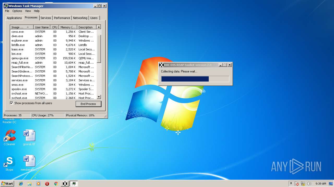Switch to the Applications tab
The image size is (334, 187).
coord(14,18)
